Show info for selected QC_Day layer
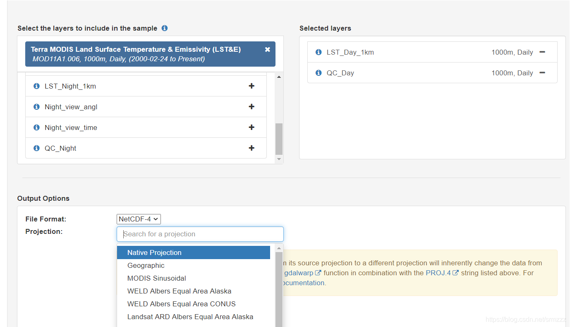The image size is (570, 327). coord(319,73)
